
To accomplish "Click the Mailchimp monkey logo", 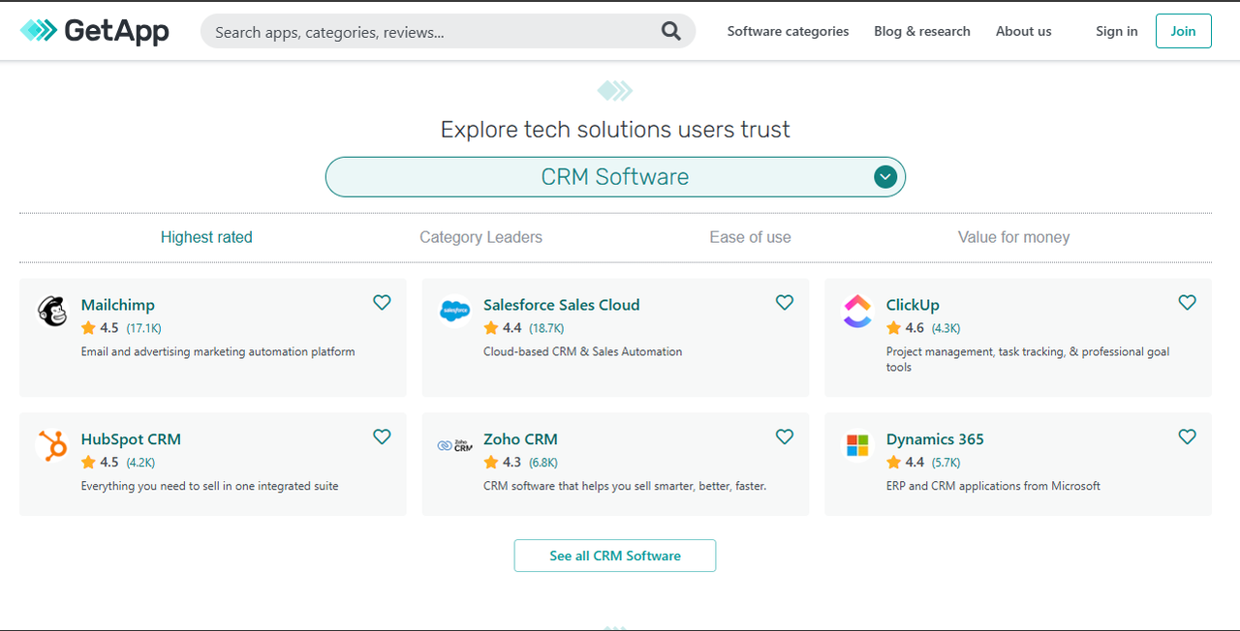I will (52, 311).
